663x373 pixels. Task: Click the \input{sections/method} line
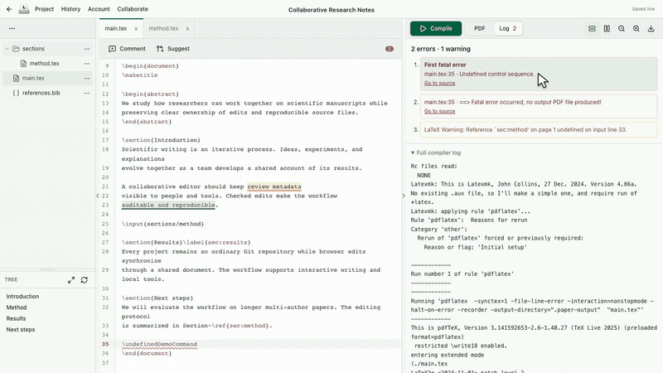point(162,224)
